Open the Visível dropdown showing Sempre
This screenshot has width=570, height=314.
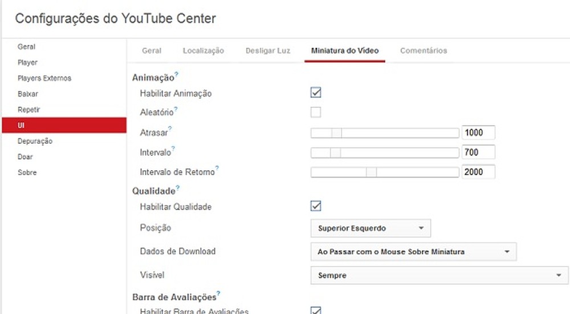click(x=439, y=275)
